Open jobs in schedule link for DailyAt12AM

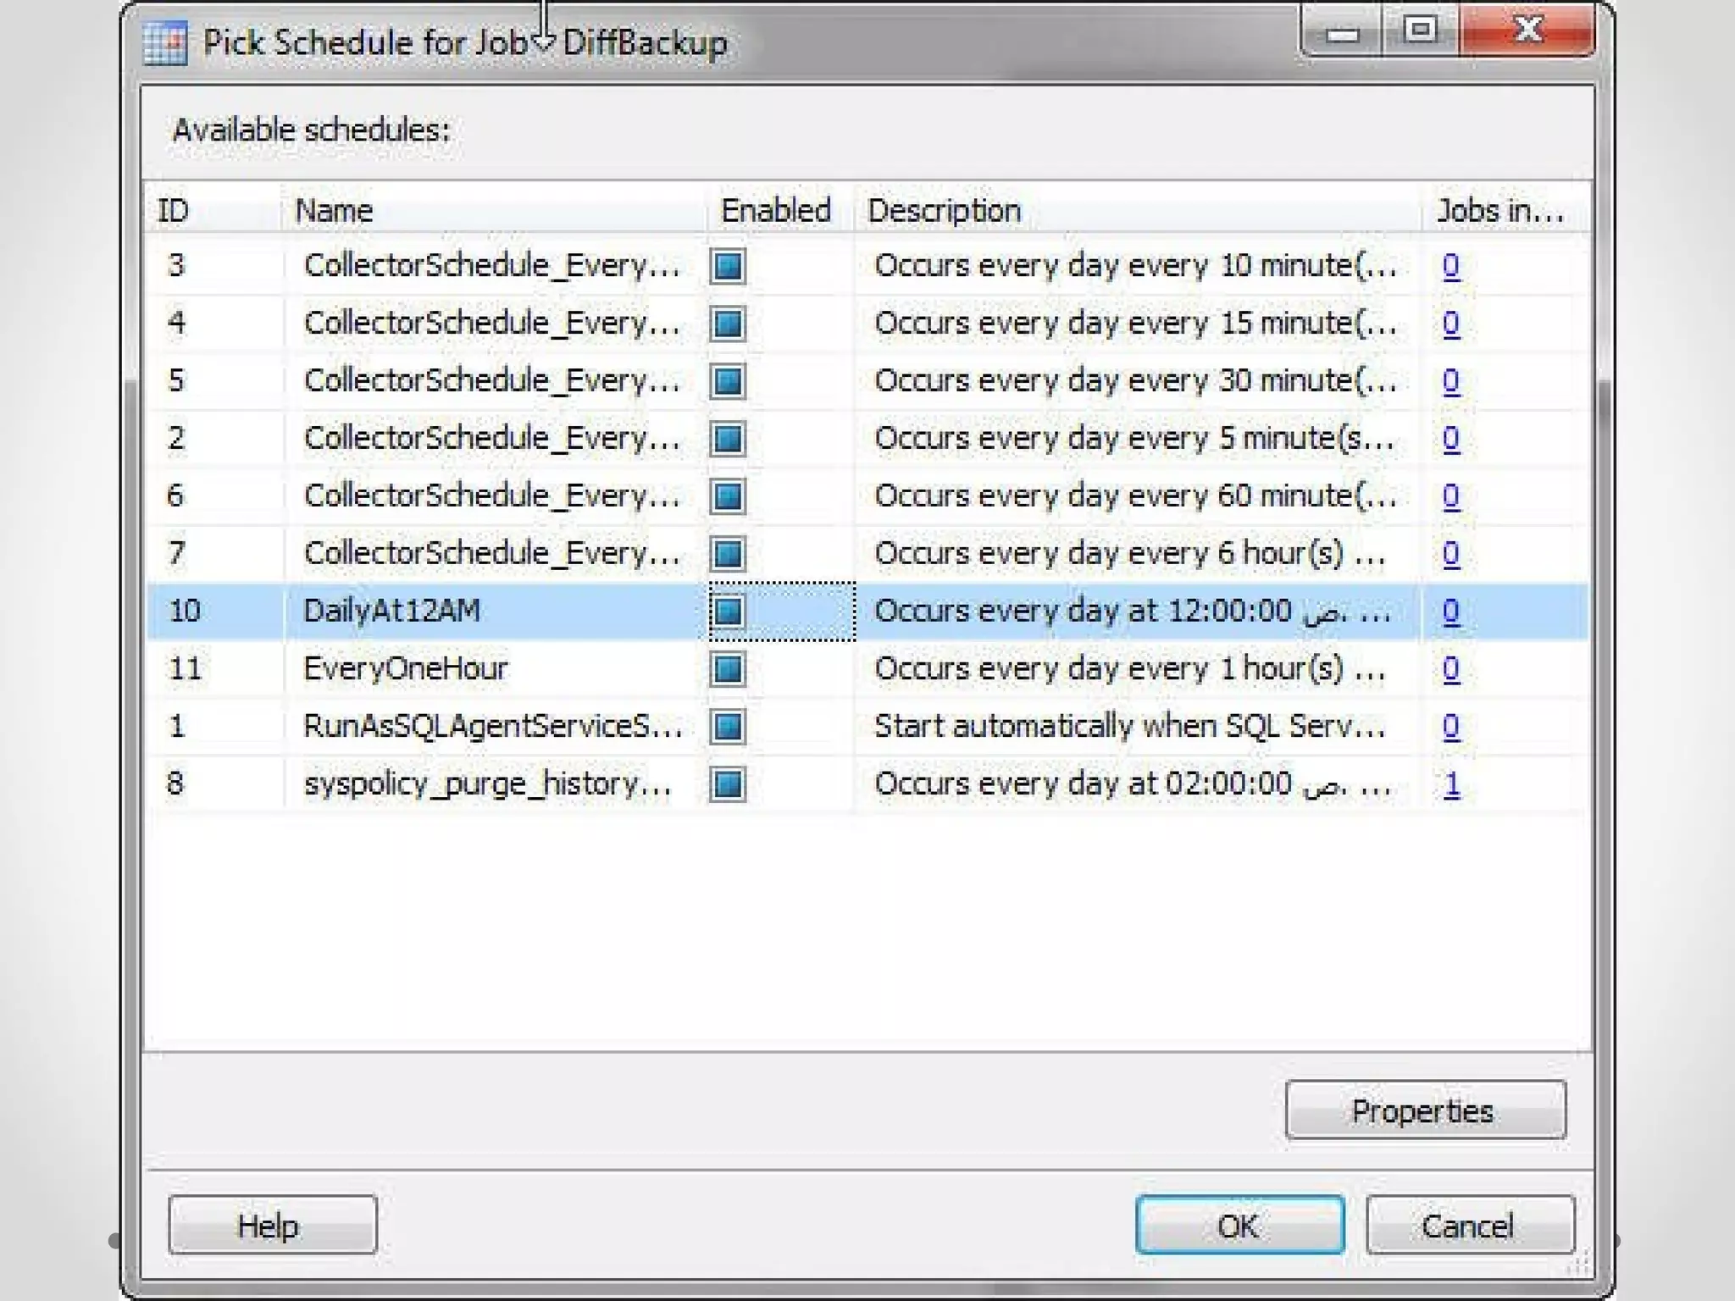pyautogui.click(x=1451, y=612)
